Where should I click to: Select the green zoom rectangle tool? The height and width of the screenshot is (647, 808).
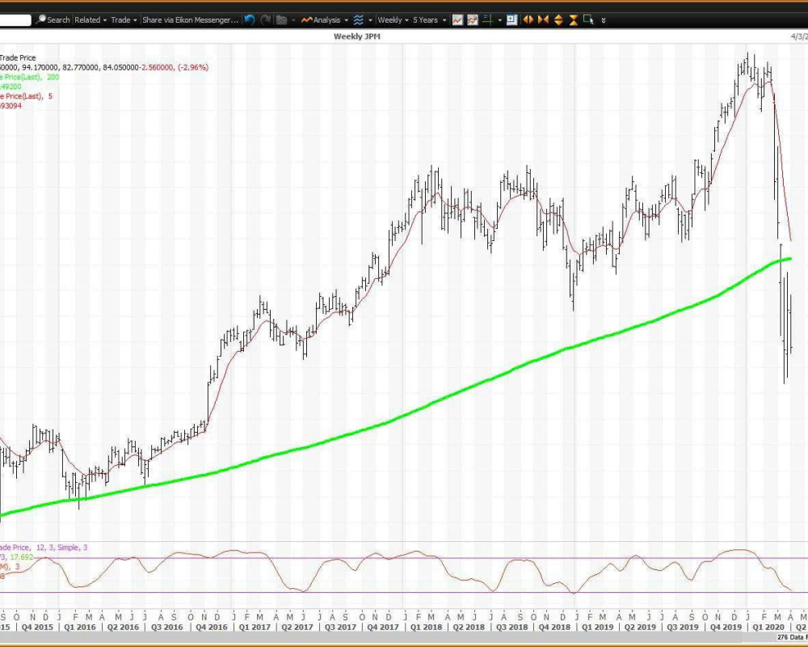[x=588, y=19]
